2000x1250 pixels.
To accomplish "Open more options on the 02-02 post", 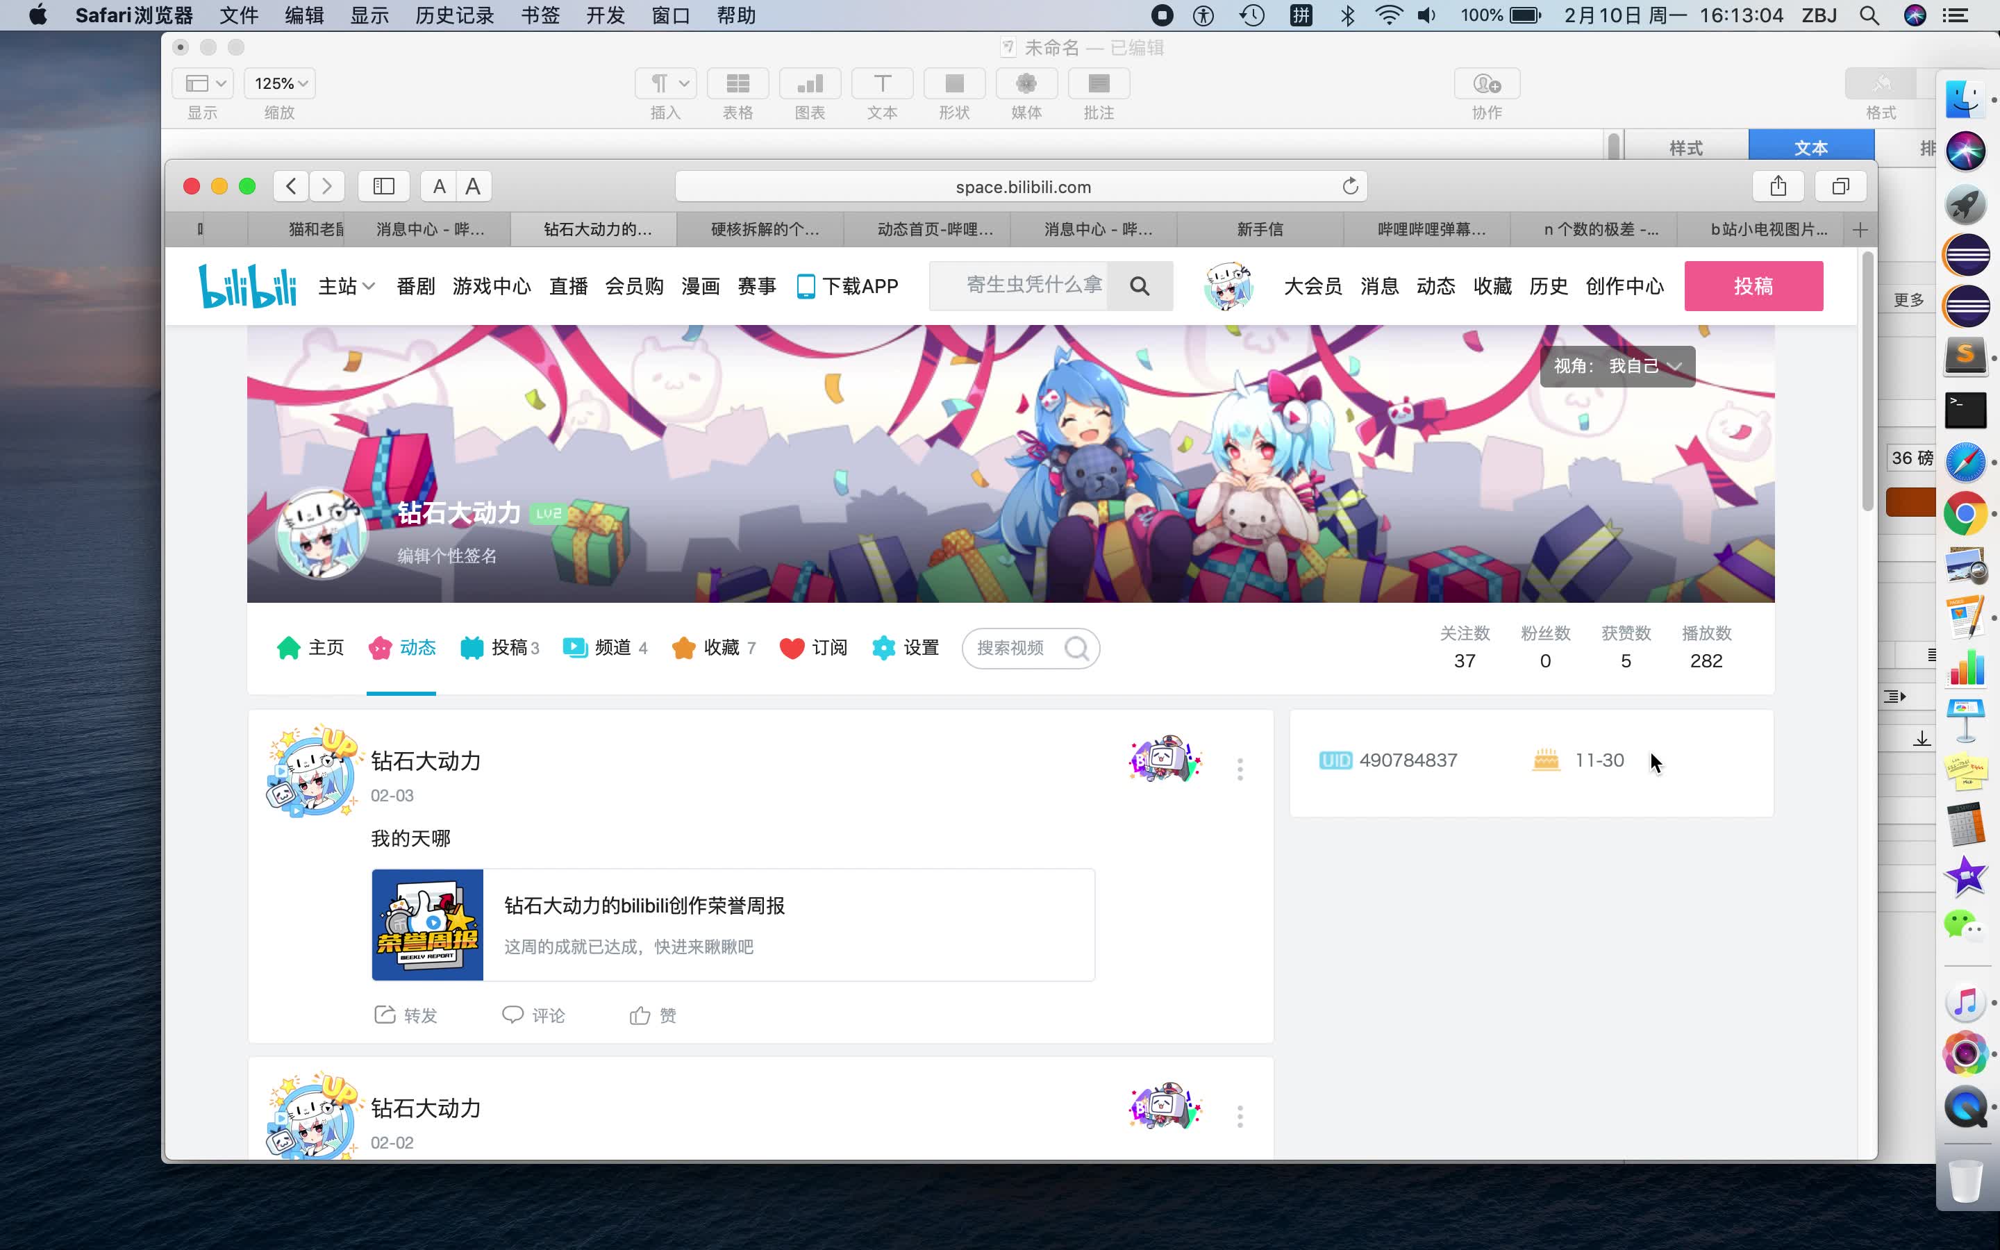I will click(1240, 1116).
